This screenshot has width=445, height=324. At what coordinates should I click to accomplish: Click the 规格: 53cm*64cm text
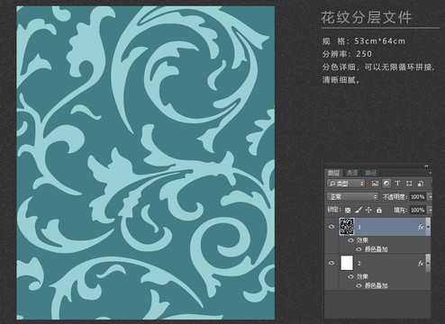coord(364,41)
